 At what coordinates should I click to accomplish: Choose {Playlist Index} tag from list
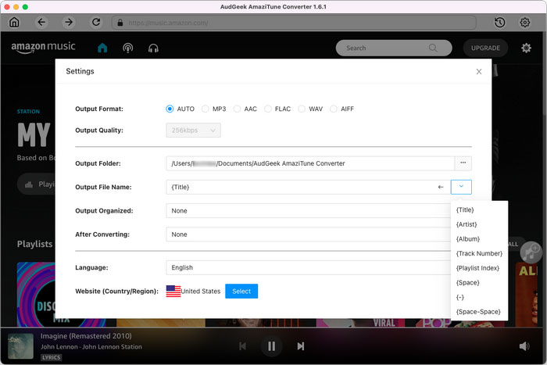click(477, 268)
